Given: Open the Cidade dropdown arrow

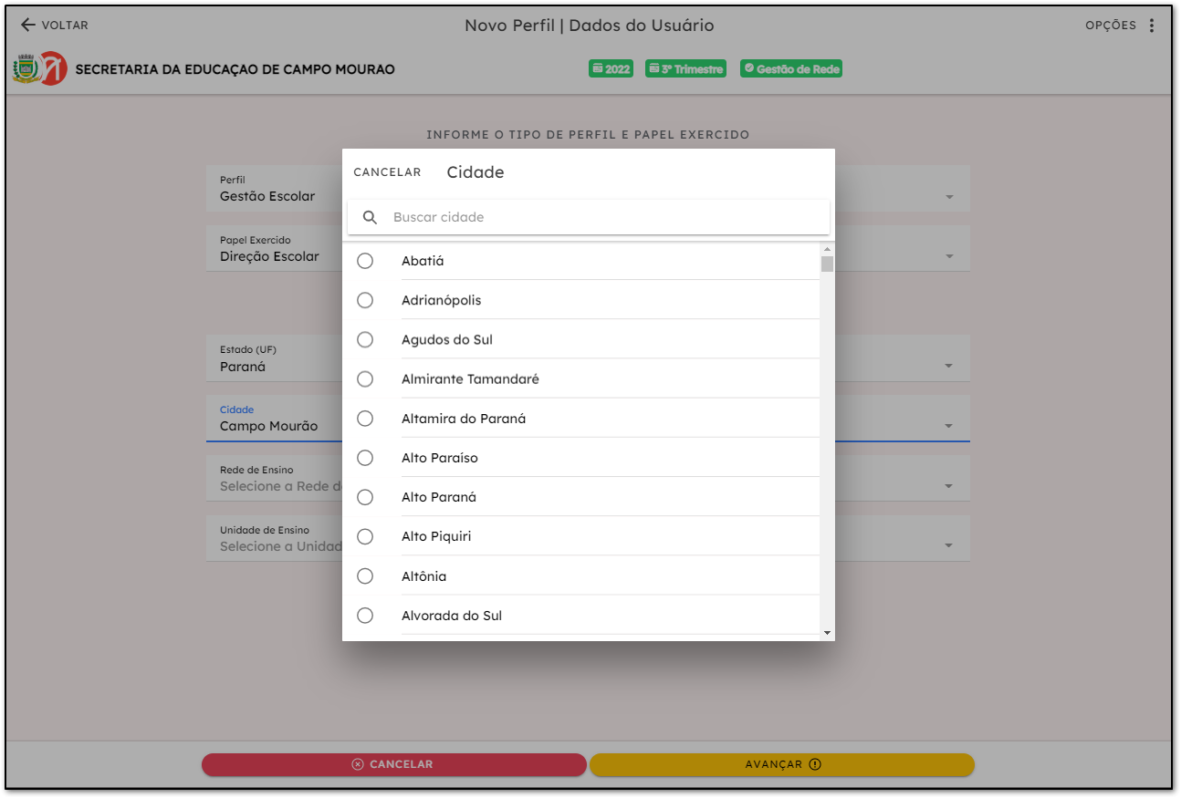Looking at the screenshot, I should click(949, 426).
